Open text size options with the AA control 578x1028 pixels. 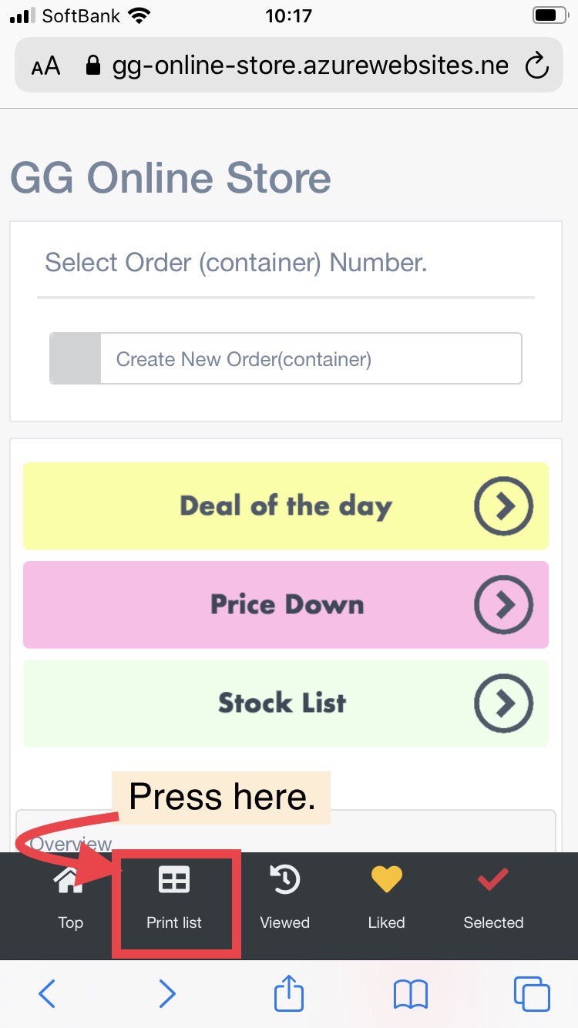point(45,66)
